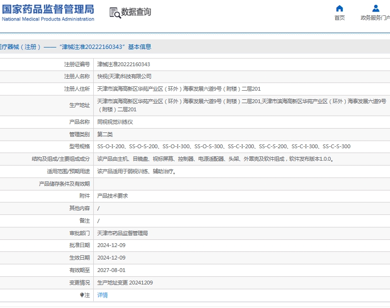This screenshot has height=308, width=390.
Task: Select the 适用范围 value about 弱视训练
Action: [x=137, y=171]
